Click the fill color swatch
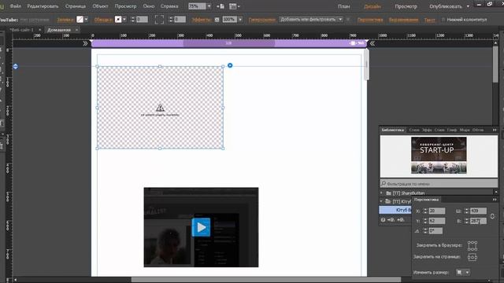This screenshot has width=504, height=283. tap(80, 20)
